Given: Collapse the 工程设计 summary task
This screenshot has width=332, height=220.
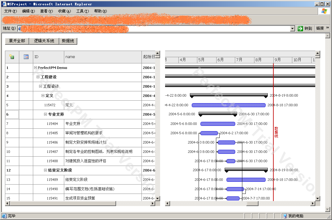Looking at the screenshot, I should point(40,86).
